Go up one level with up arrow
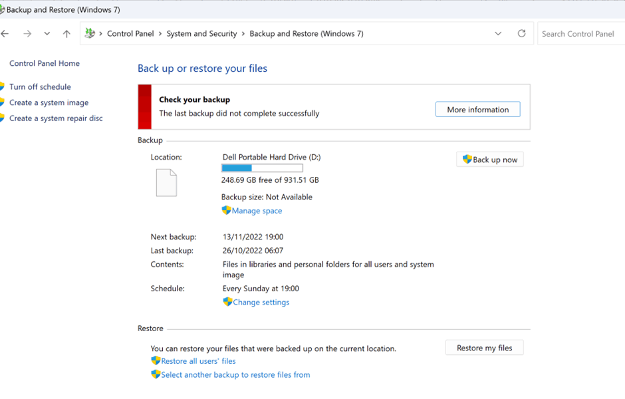This screenshot has width=625, height=399. tap(66, 34)
